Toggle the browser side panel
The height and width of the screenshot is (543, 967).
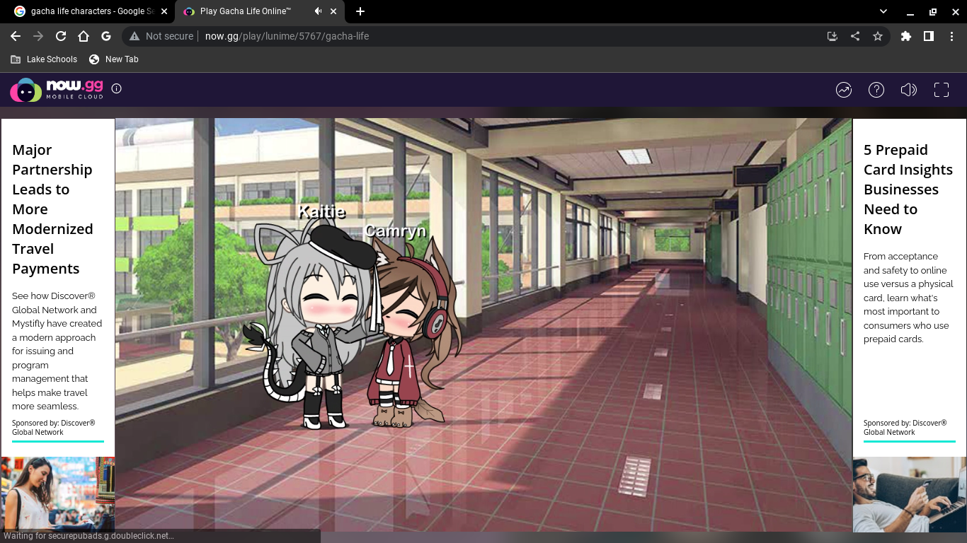[x=929, y=36]
